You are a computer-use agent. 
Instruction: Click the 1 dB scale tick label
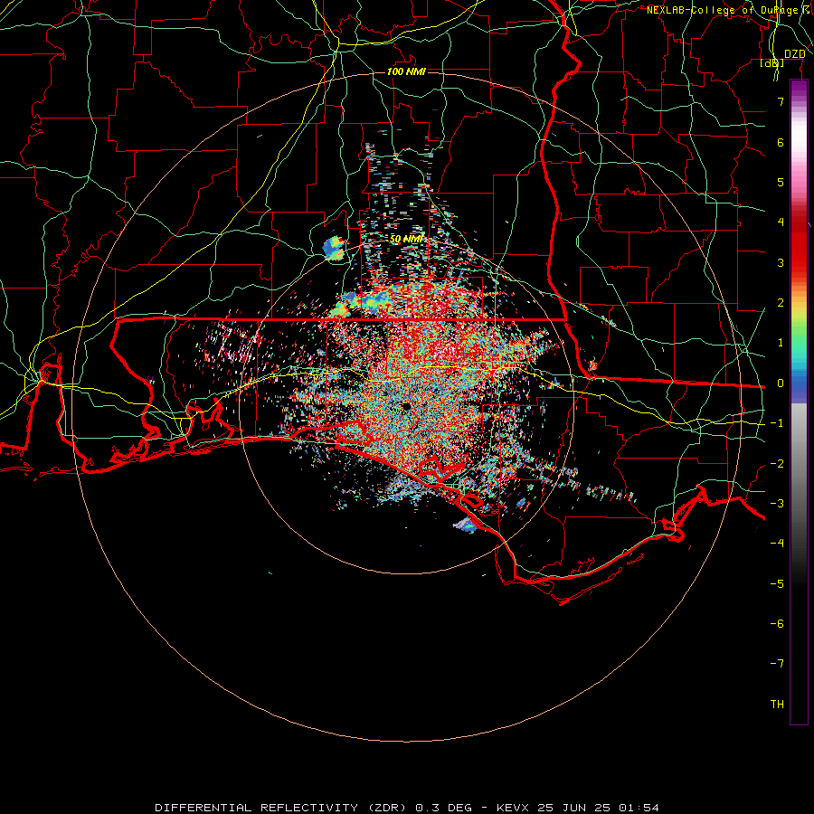coord(781,343)
